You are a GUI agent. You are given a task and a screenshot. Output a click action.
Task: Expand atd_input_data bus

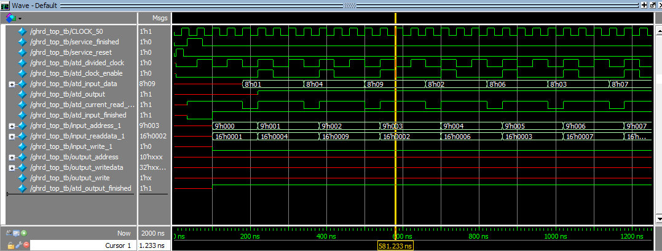12,84
